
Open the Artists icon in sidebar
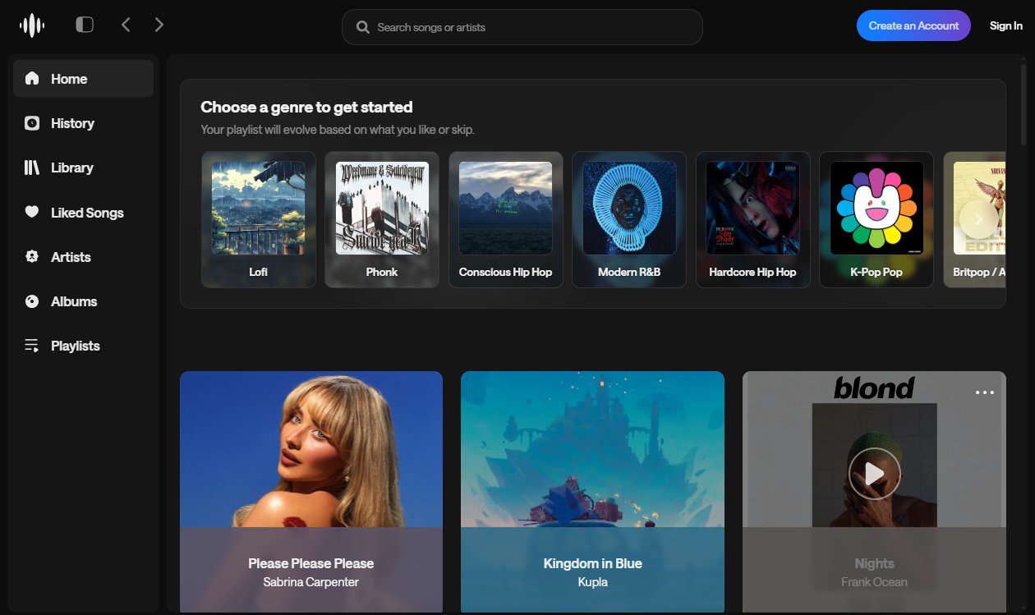point(32,257)
